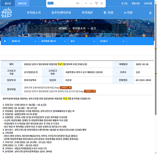Screen dimensions: 157x155
Task: Click line 5 접수장소 text
Action: pos(44,130)
